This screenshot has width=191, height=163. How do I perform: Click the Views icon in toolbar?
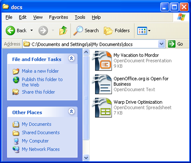coord(142,30)
